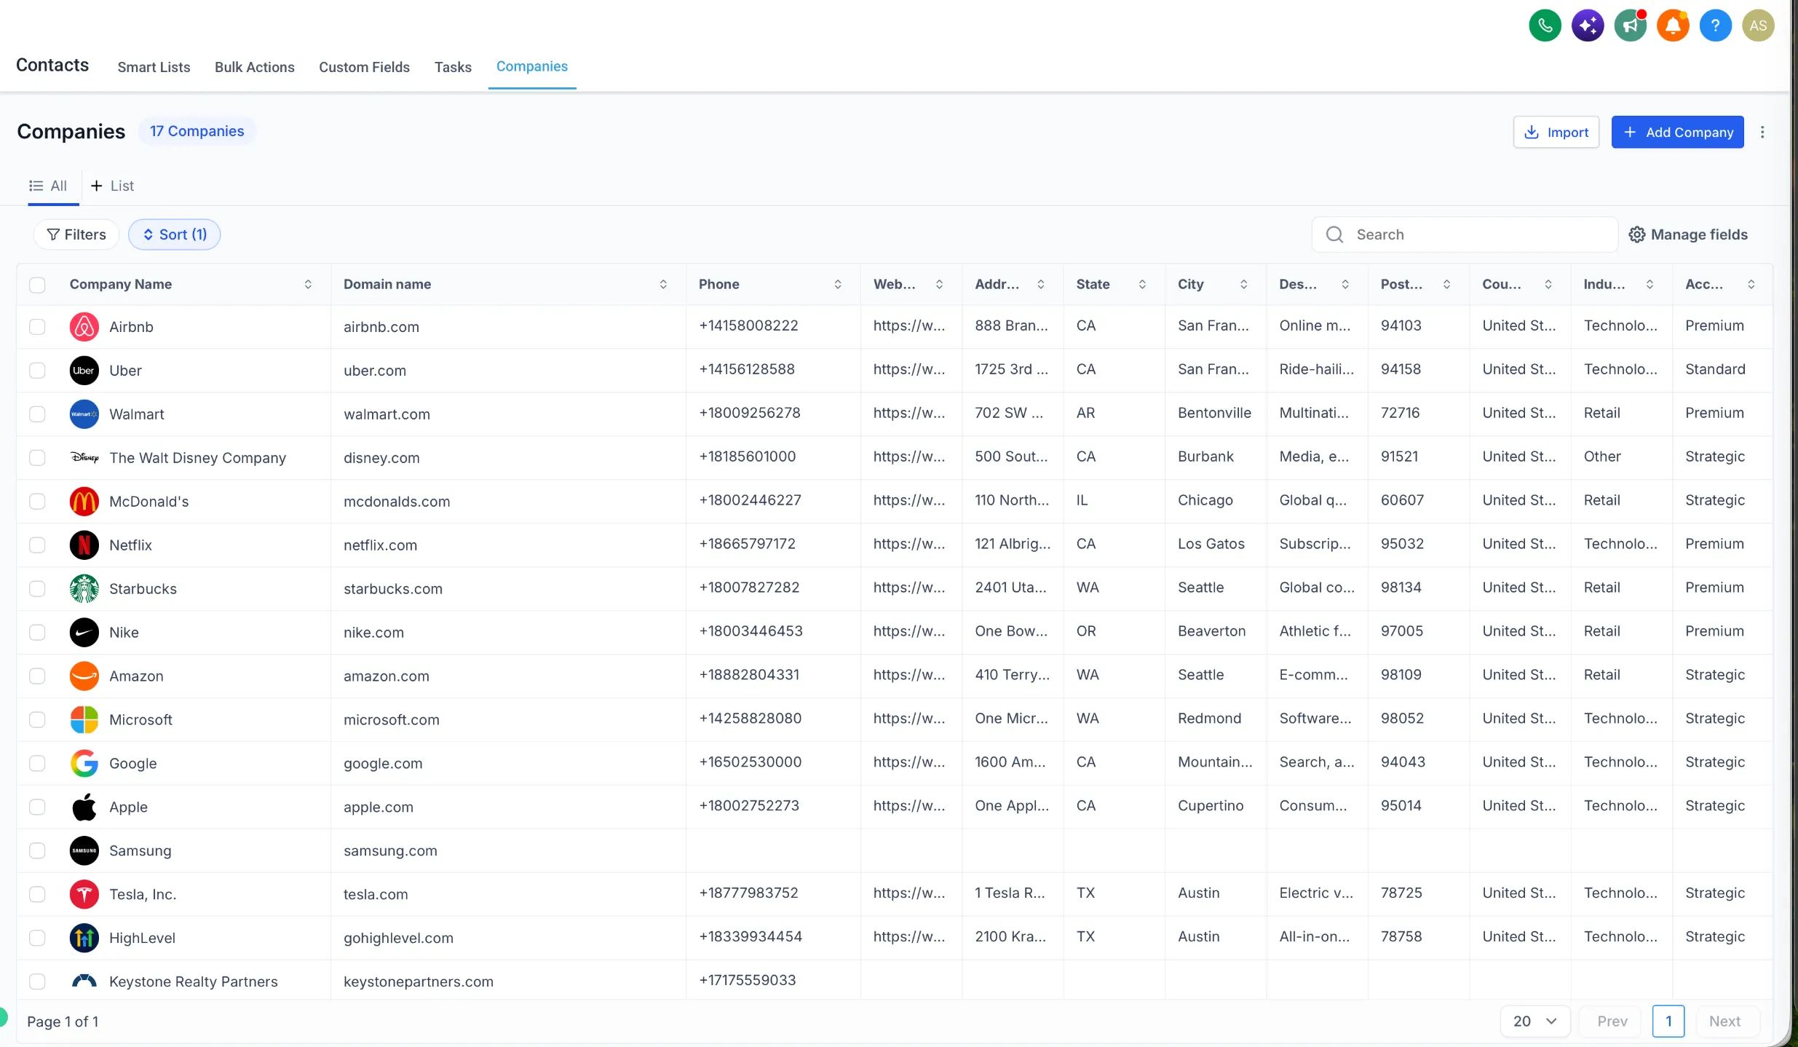Viewport: 1798px width, 1047px height.
Task: Click the Next page button
Action: tap(1724, 1022)
